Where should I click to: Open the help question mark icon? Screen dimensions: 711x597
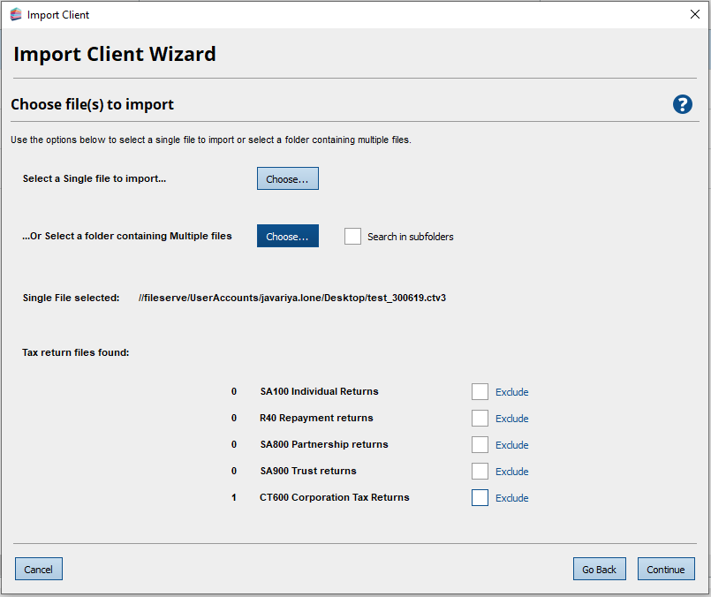pos(682,104)
